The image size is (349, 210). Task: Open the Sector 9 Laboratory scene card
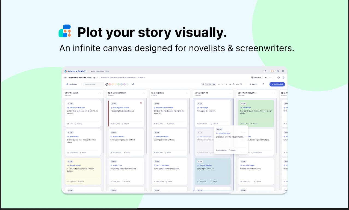tap(83, 113)
